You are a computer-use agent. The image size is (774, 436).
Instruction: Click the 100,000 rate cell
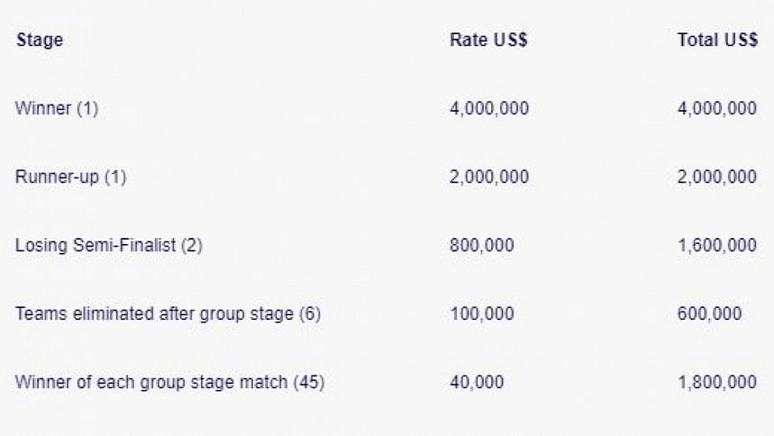pos(482,313)
